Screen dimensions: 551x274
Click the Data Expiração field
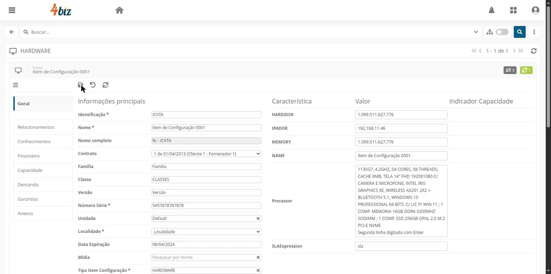point(206,245)
